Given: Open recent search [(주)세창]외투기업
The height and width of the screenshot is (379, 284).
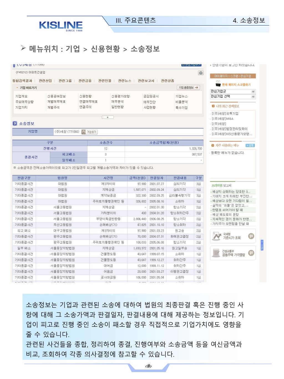Looking at the screenshot, I should 225,113.
